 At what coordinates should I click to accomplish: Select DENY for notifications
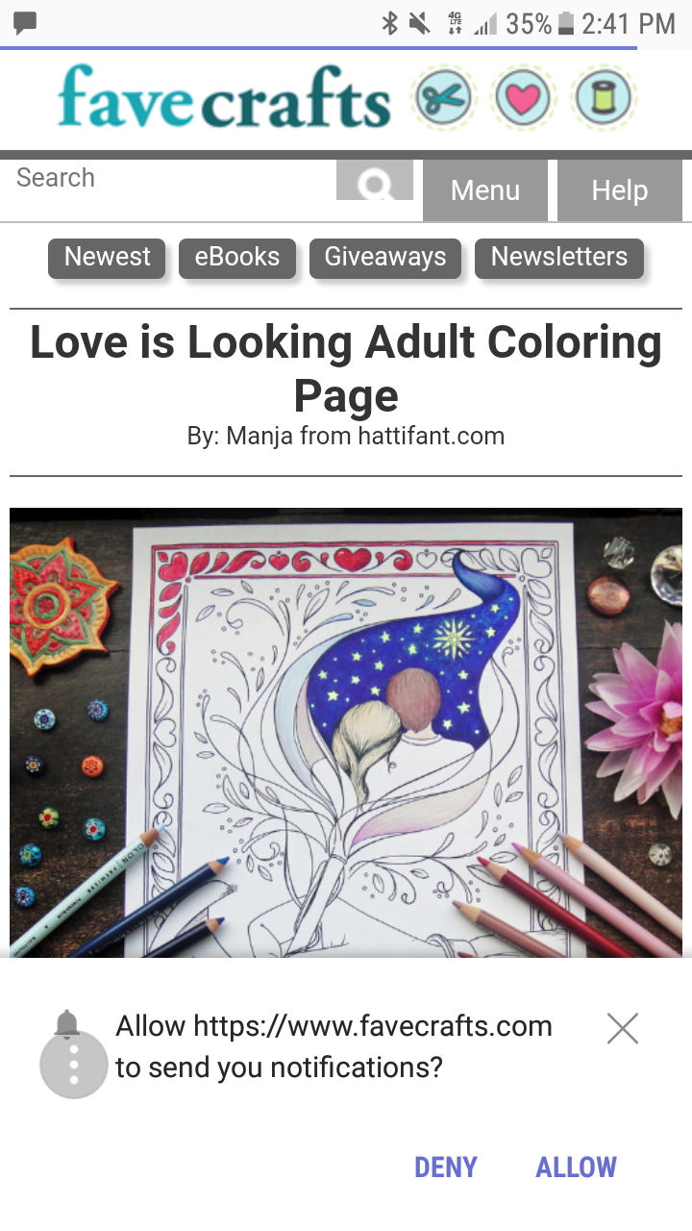point(446,1168)
